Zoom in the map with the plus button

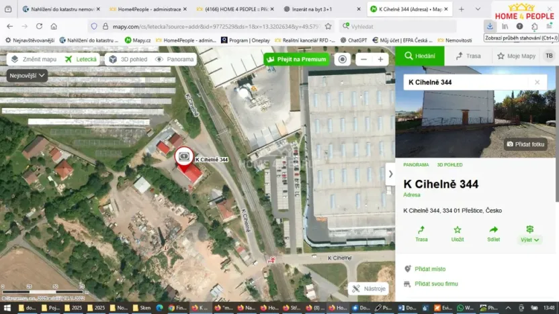pos(380,59)
